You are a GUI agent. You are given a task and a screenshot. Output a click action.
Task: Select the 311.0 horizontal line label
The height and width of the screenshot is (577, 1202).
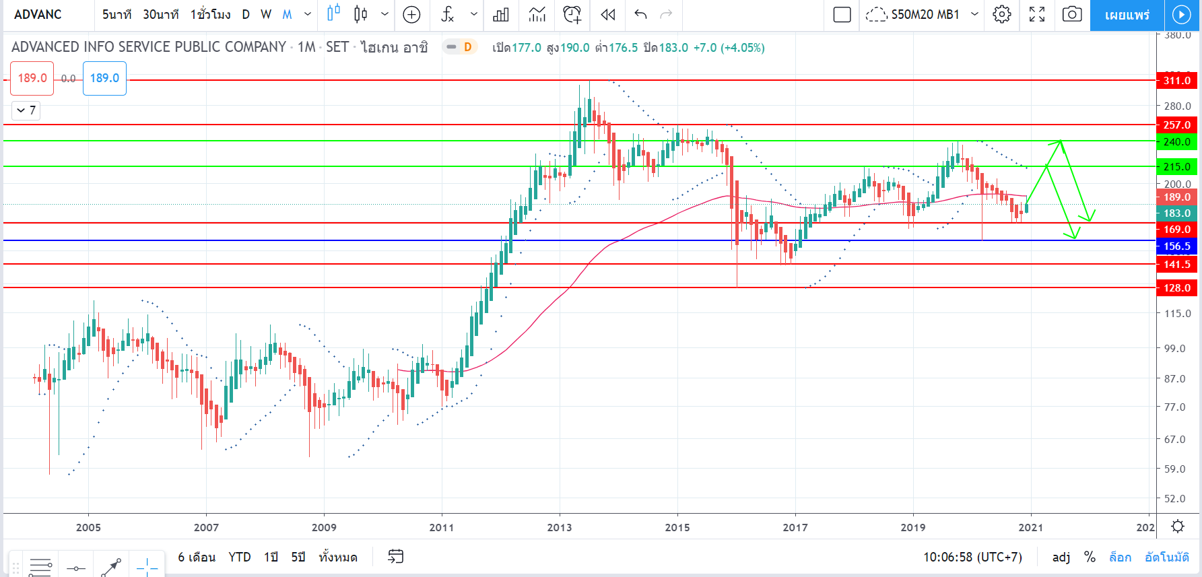1177,80
